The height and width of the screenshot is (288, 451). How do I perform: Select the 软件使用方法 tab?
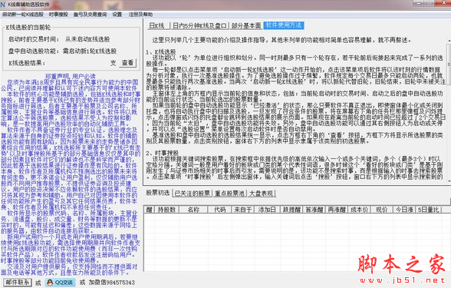pyautogui.click(x=284, y=25)
